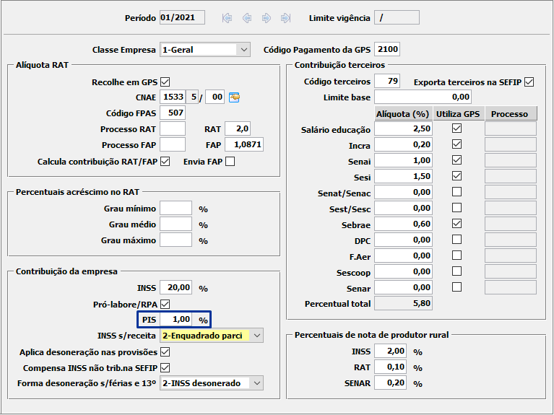The height and width of the screenshot is (415, 554).
Task: Uncheck Exporta terceiros na SEFIP
Action: [x=529, y=82]
